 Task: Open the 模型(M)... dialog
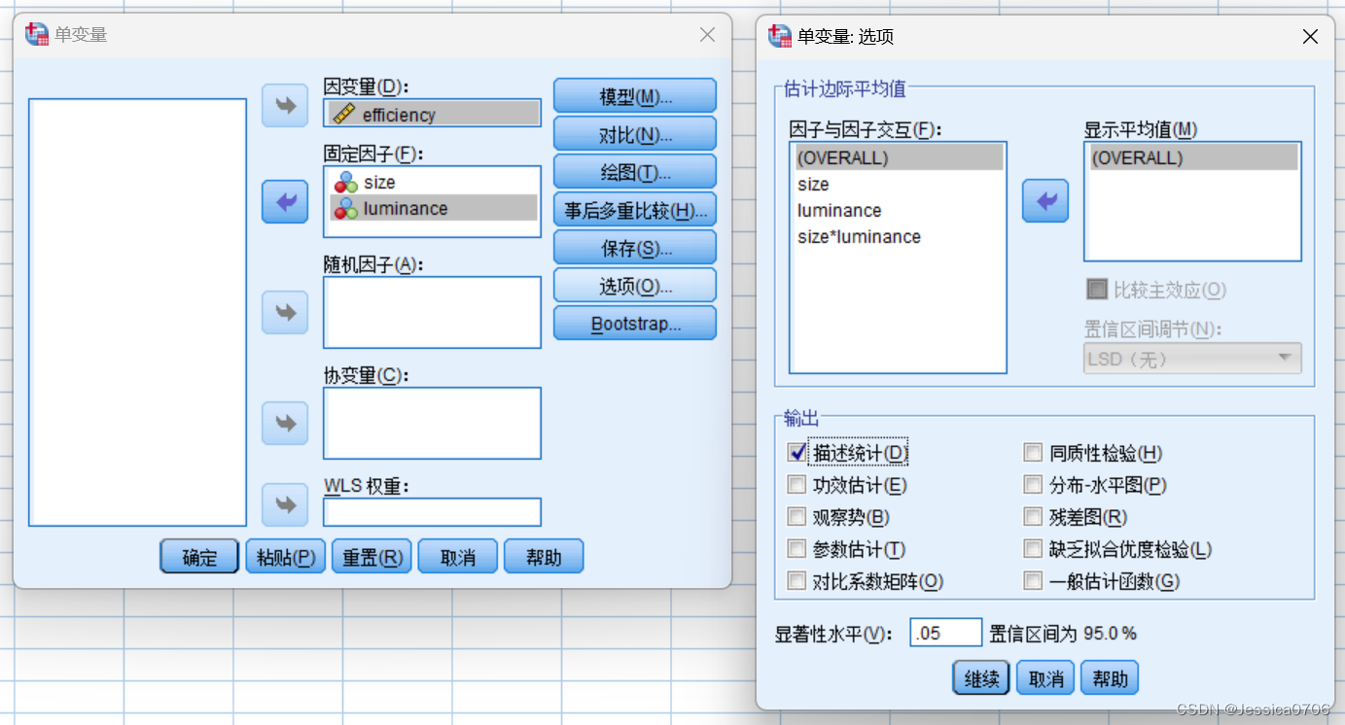tap(635, 96)
